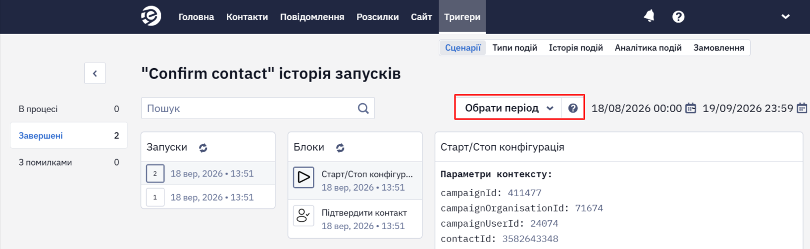
Task: Show Завершені launches
Action: coord(69,135)
